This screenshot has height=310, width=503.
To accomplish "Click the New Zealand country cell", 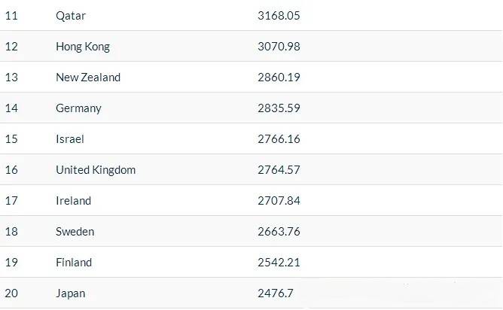I will (x=88, y=77).
